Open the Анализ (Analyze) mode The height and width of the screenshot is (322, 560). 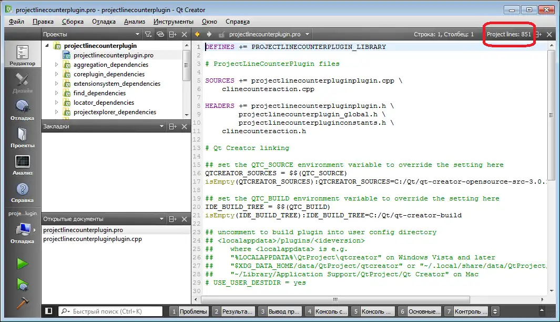coord(22,165)
